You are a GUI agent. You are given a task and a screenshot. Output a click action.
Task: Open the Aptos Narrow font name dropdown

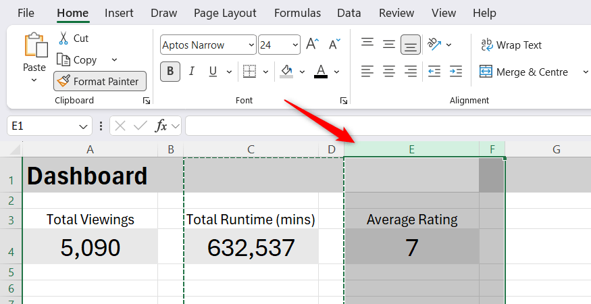point(251,45)
